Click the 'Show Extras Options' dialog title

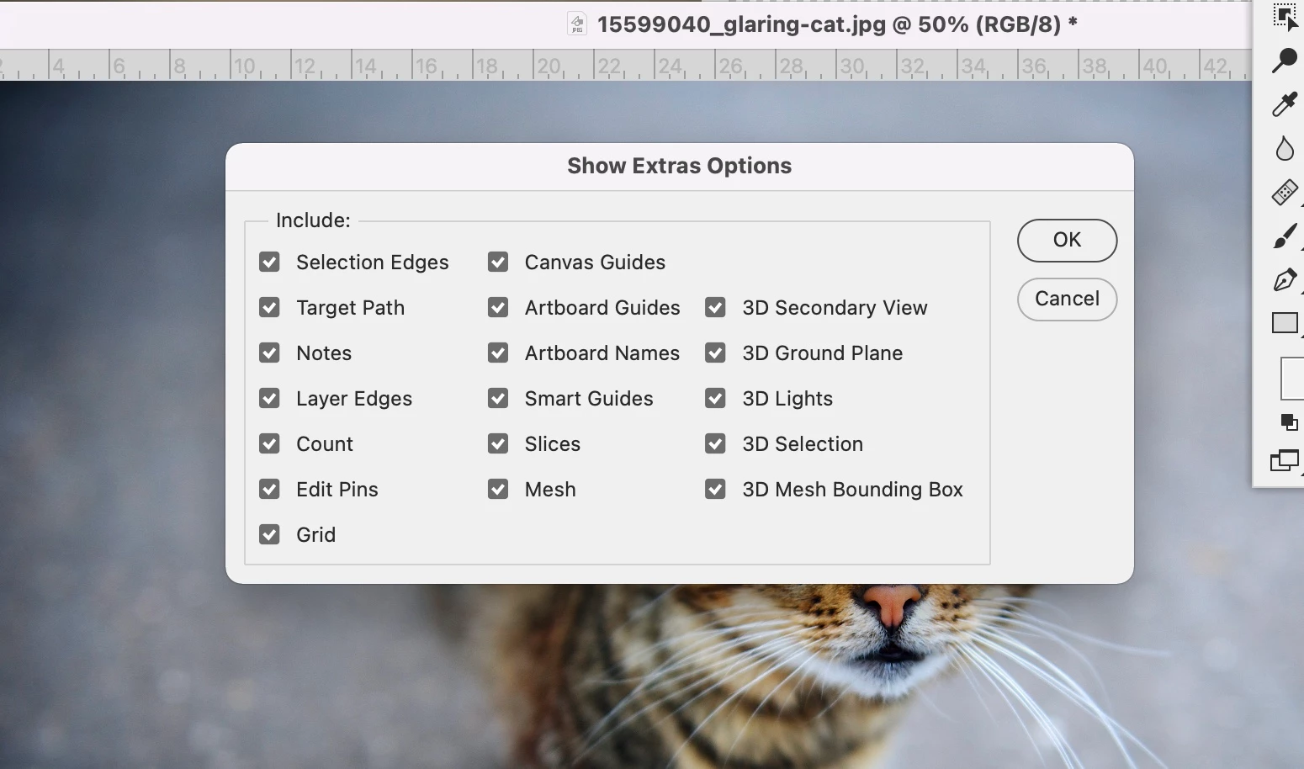click(x=680, y=166)
